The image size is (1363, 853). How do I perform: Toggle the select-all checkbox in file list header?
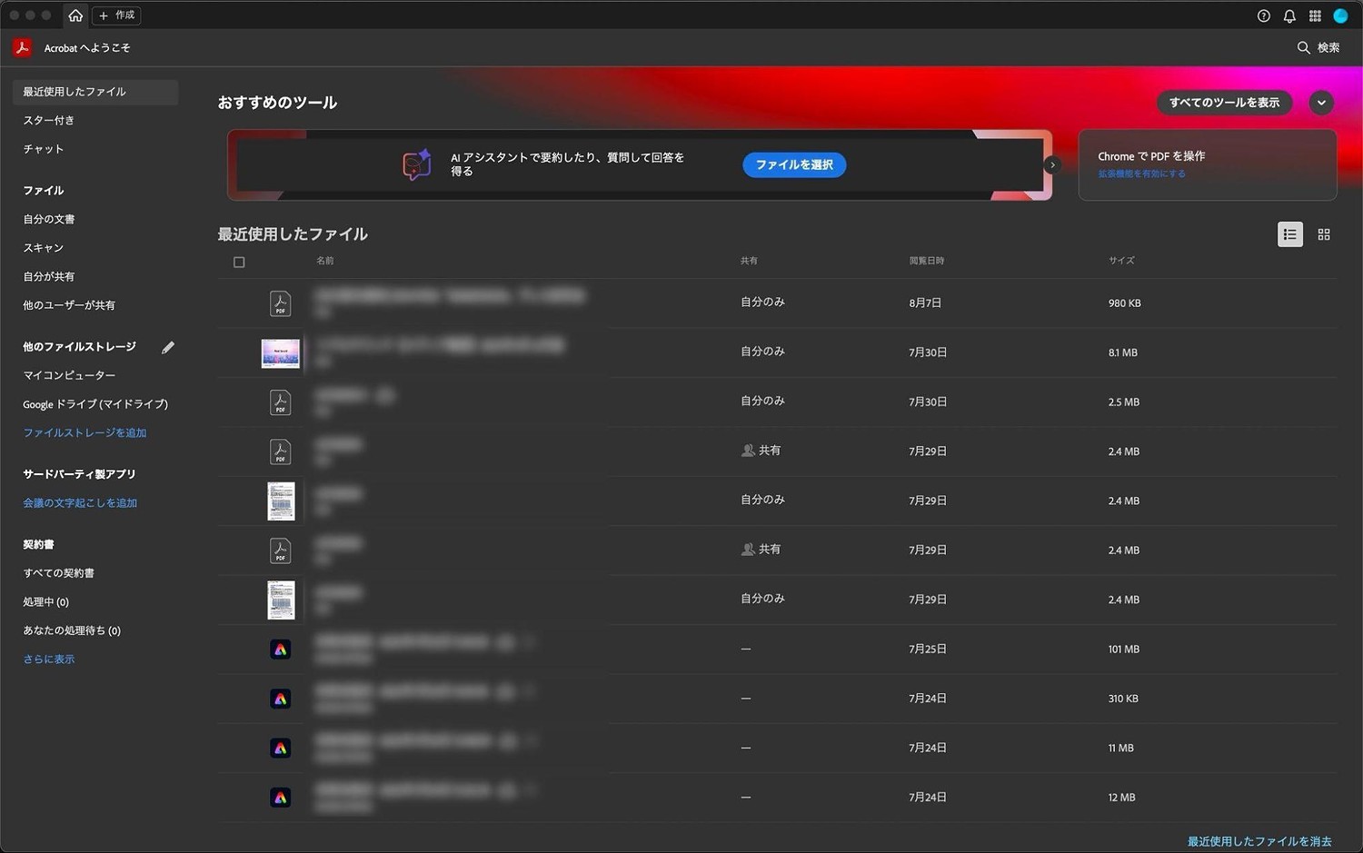tap(239, 263)
